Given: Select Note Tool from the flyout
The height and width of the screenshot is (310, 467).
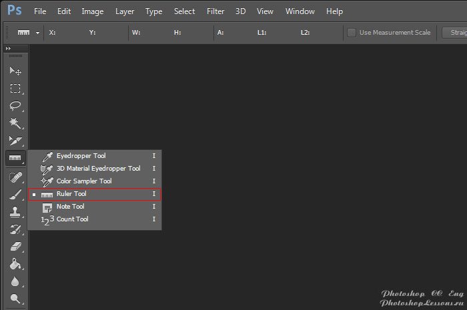Looking at the screenshot, I should 70,207.
